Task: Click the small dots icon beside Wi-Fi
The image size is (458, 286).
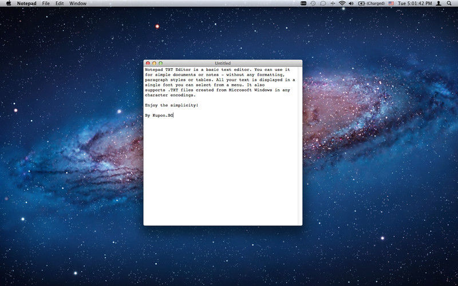Action: pos(333,3)
